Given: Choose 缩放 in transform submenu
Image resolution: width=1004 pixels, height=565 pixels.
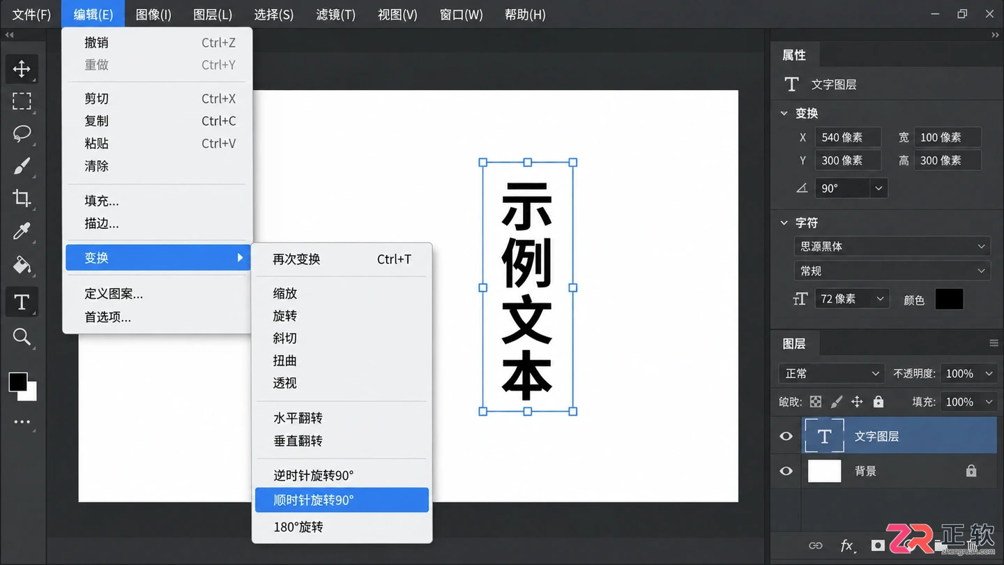Looking at the screenshot, I should point(342,294).
